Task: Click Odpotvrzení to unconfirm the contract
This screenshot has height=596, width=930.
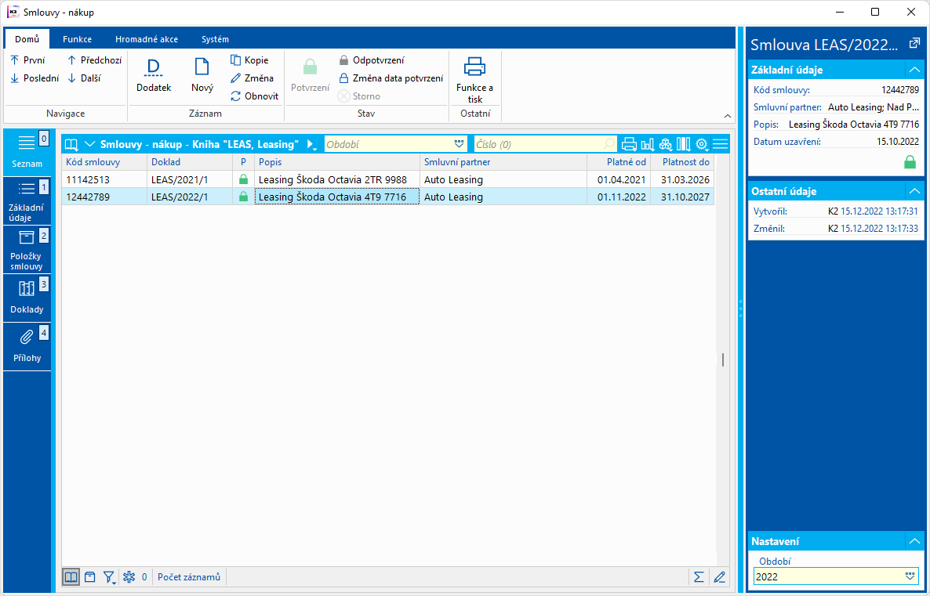Action: point(372,60)
